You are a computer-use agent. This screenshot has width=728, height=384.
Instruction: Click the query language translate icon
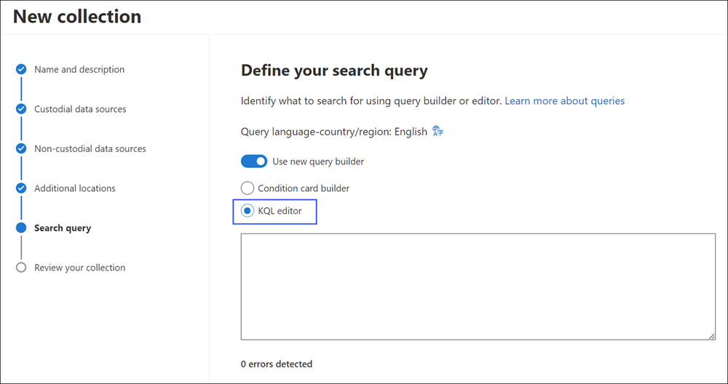click(x=438, y=132)
